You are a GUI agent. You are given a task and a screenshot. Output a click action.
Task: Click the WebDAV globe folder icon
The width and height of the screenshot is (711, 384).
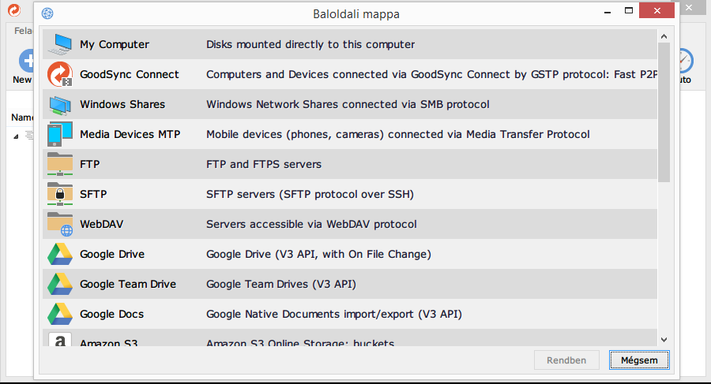pyautogui.click(x=60, y=224)
